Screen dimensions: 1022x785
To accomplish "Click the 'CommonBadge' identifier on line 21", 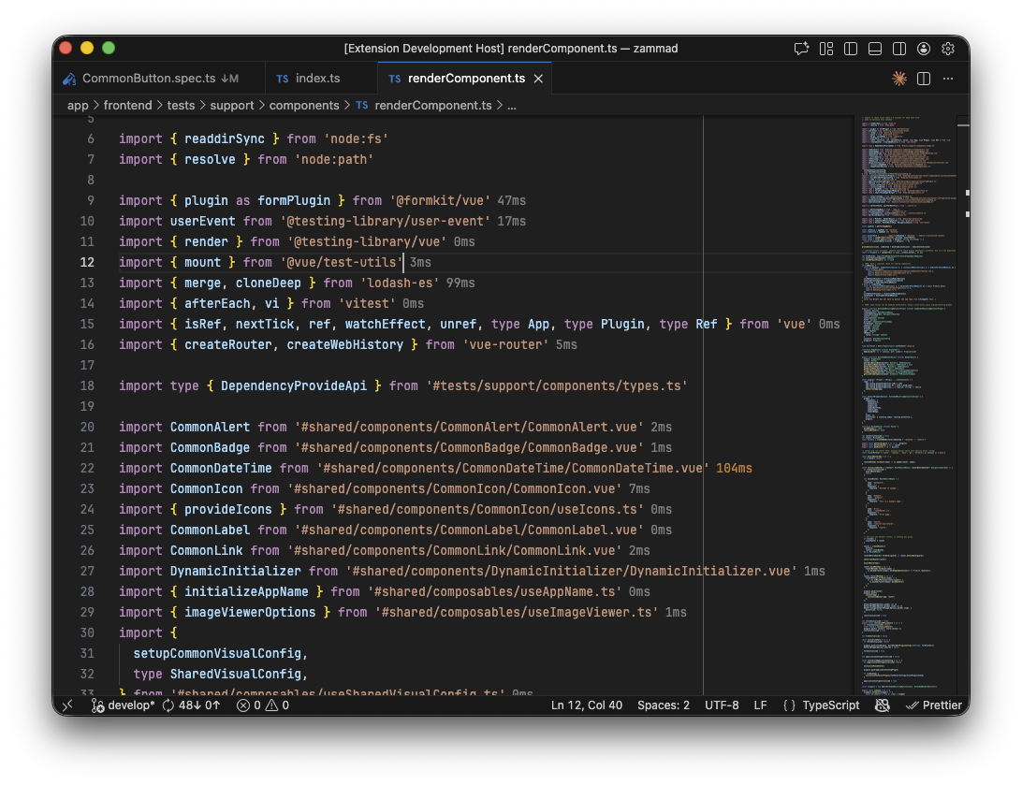I will [x=210, y=448].
